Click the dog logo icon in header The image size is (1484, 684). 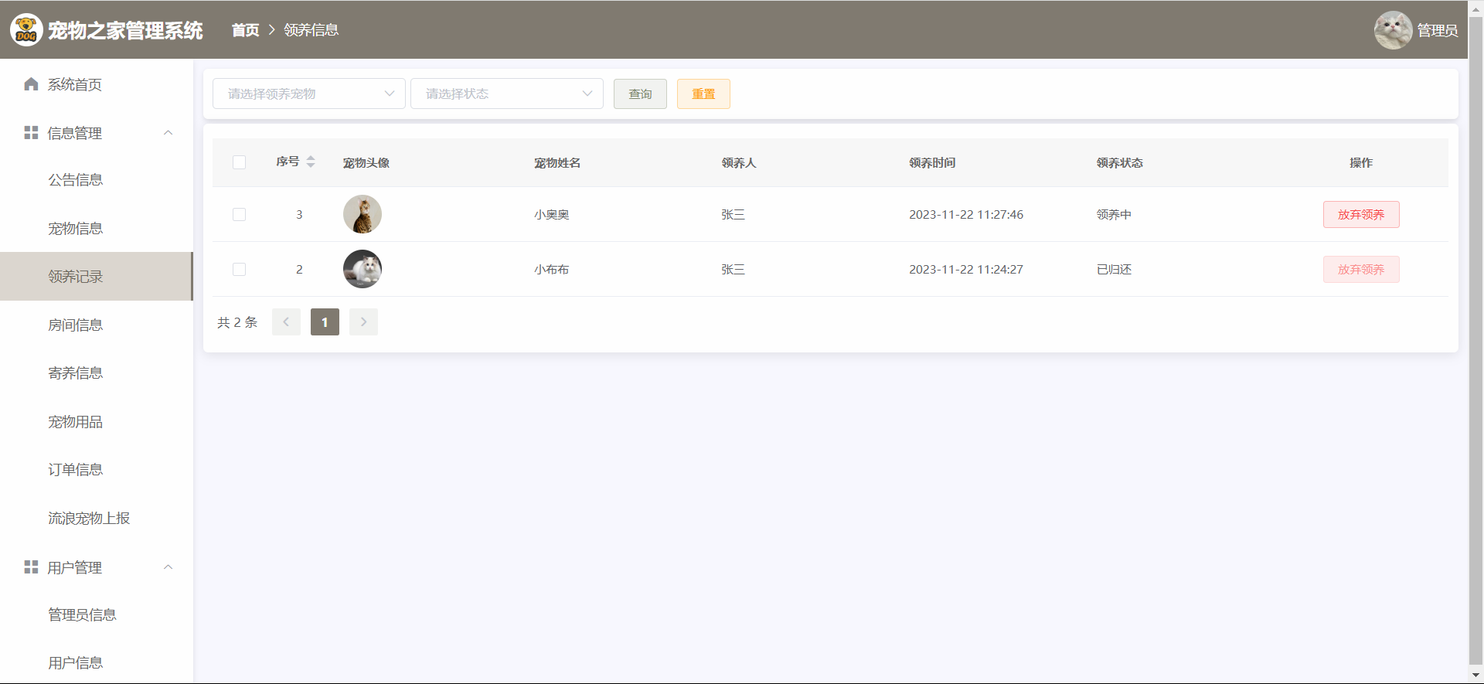(x=26, y=30)
